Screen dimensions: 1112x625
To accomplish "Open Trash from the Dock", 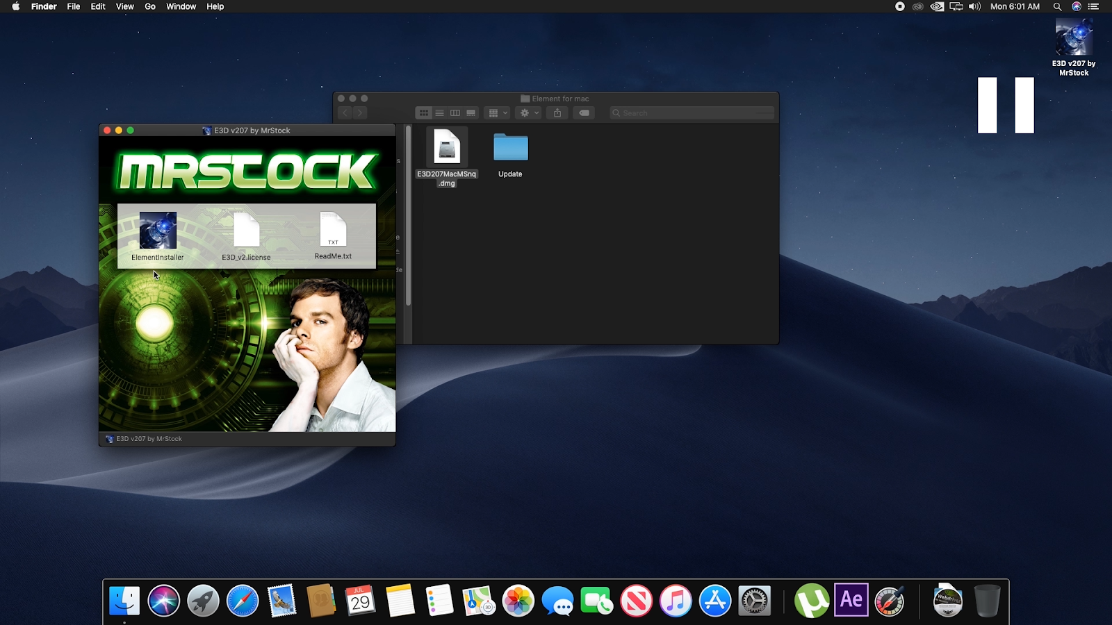I will click(x=987, y=601).
